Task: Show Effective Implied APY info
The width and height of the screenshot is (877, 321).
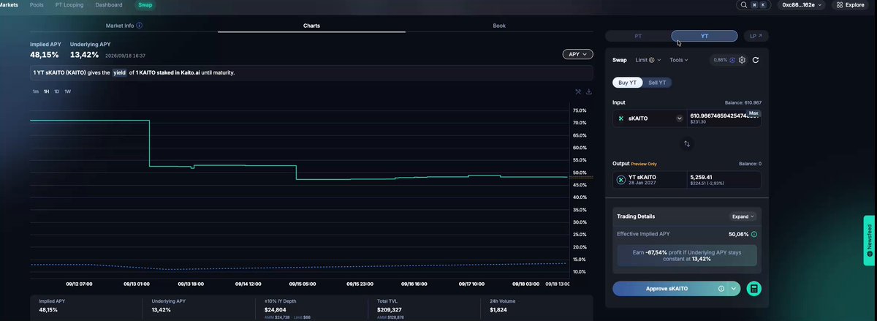Action: click(x=753, y=234)
